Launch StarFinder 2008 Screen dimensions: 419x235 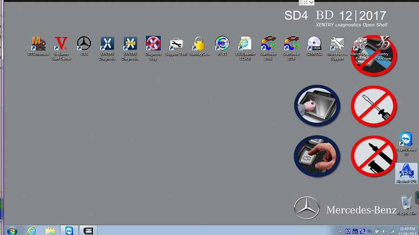[268, 44]
